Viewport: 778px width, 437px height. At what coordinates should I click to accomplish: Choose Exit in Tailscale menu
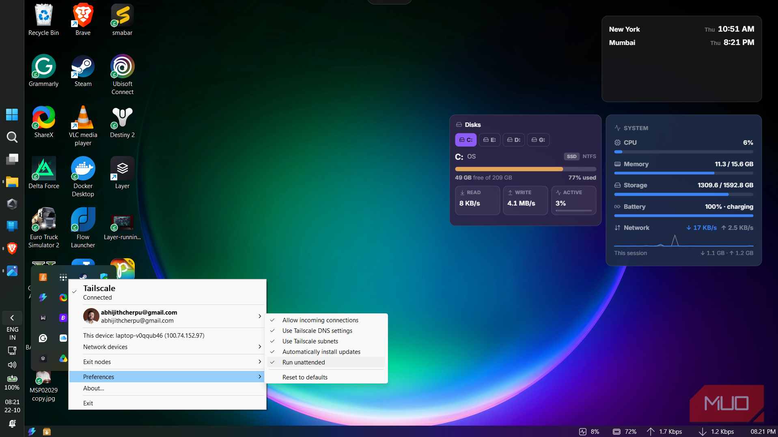tap(167, 403)
